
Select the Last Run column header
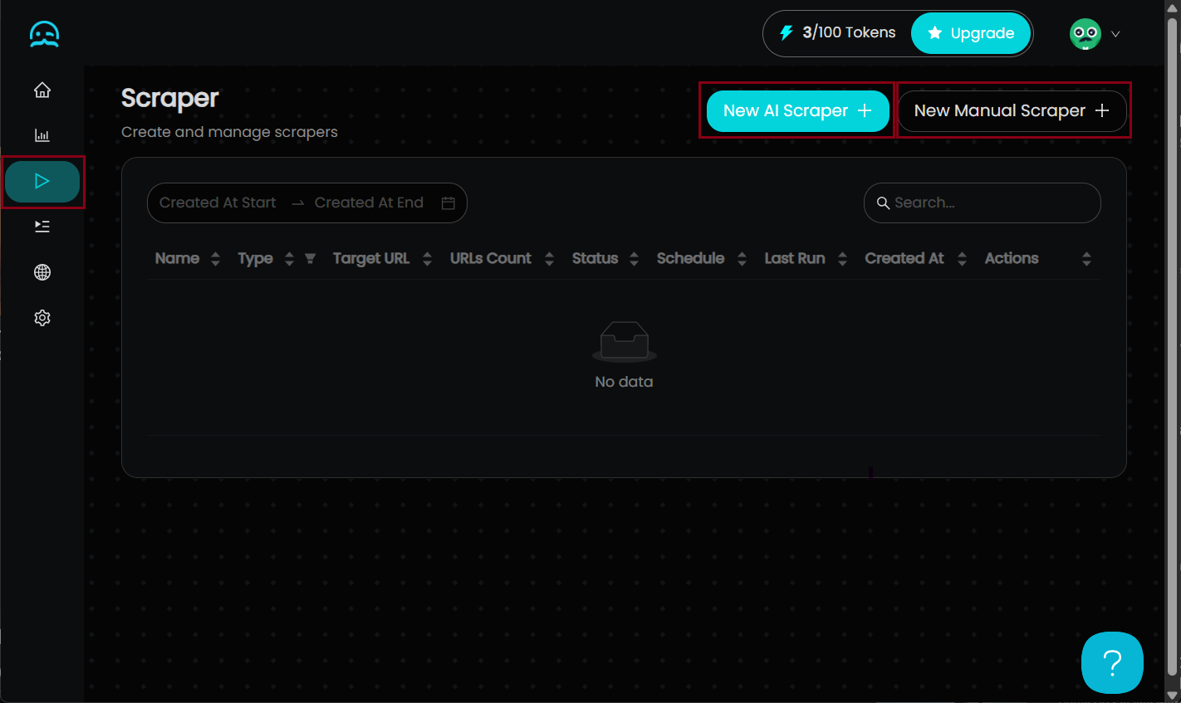click(x=794, y=258)
